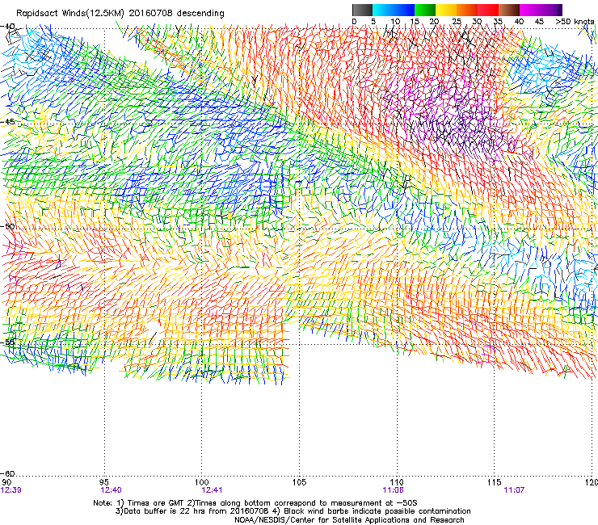Viewport: 598px width, 525px height.
Task: Click the magenta 40-45 knots legend swatch
Action: pos(530,10)
